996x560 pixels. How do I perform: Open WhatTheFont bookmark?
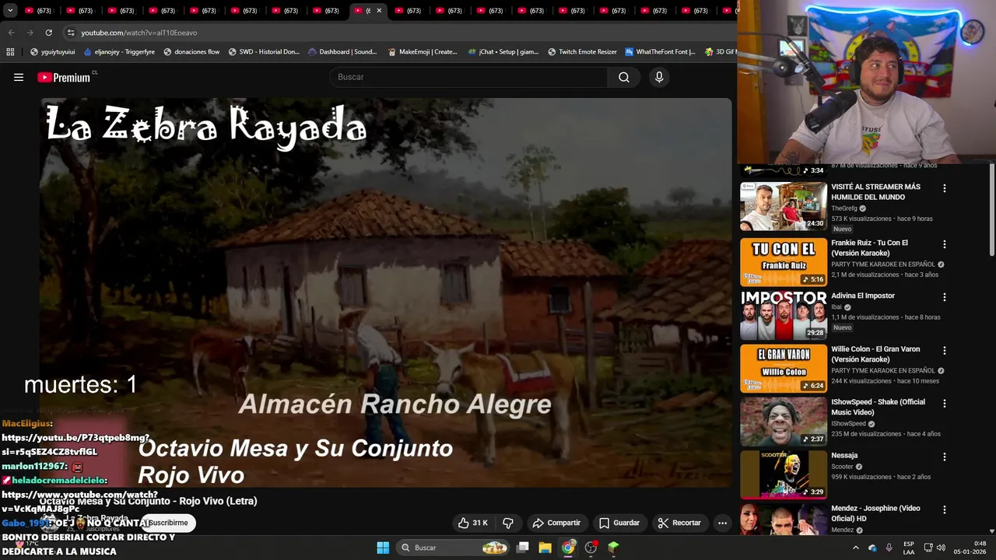coord(661,52)
